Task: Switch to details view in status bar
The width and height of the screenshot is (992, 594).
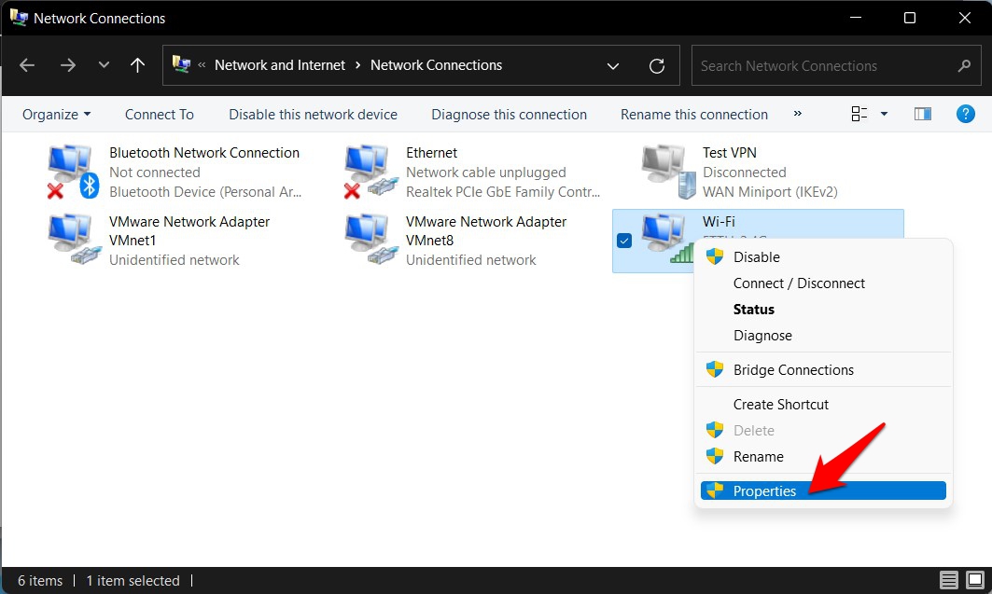Action: point(949,580)
